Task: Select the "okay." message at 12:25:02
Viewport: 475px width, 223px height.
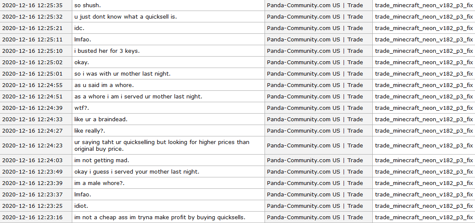Action: pyautogui.click(x=82, y=63)
